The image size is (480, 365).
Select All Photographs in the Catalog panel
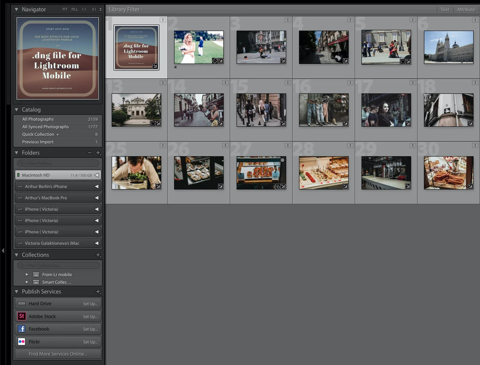coord(38,119)
